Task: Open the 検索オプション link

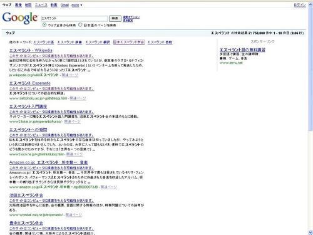Action: click(x=131, y=17)
